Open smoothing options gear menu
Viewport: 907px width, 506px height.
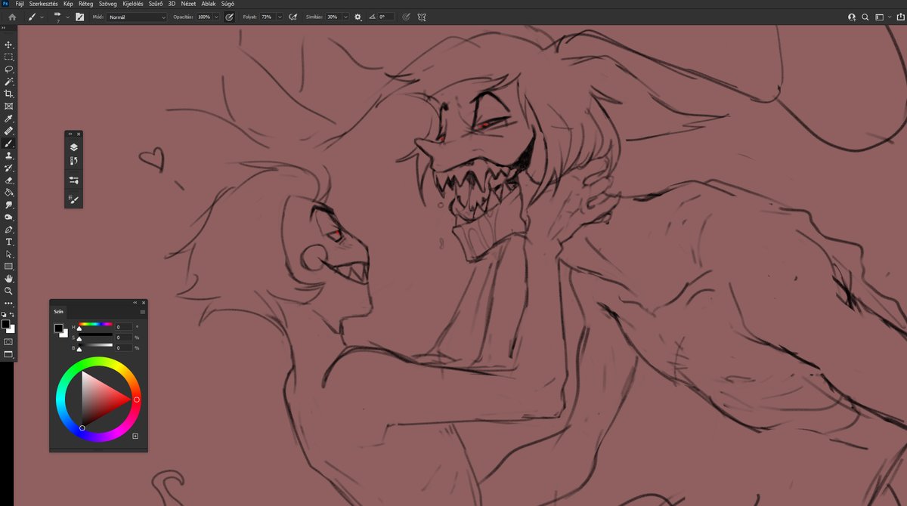point(358,17)
